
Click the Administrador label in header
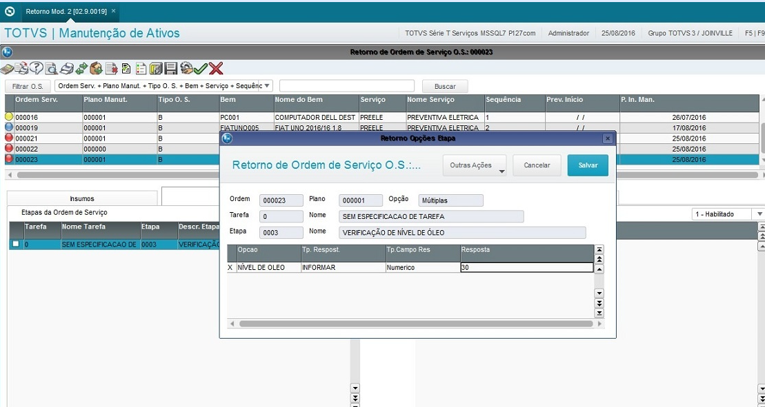[568, 33]
